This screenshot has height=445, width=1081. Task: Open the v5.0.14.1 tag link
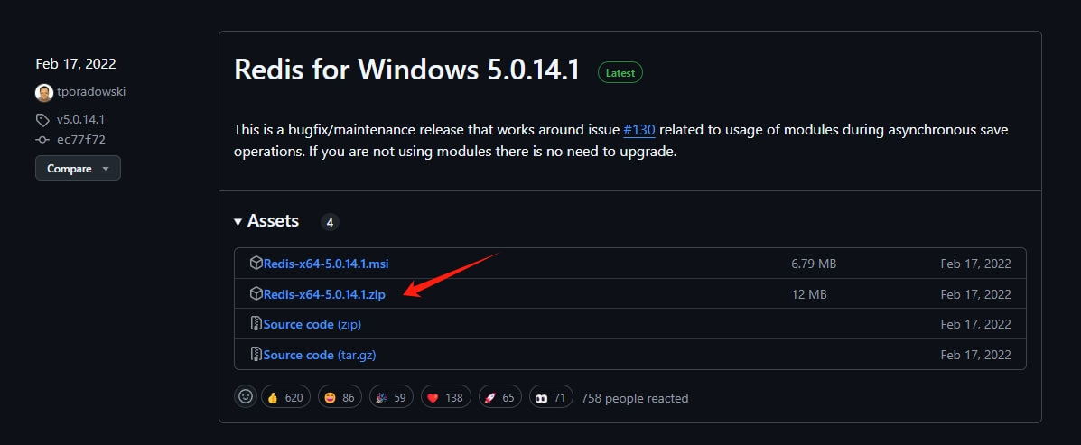80,119
